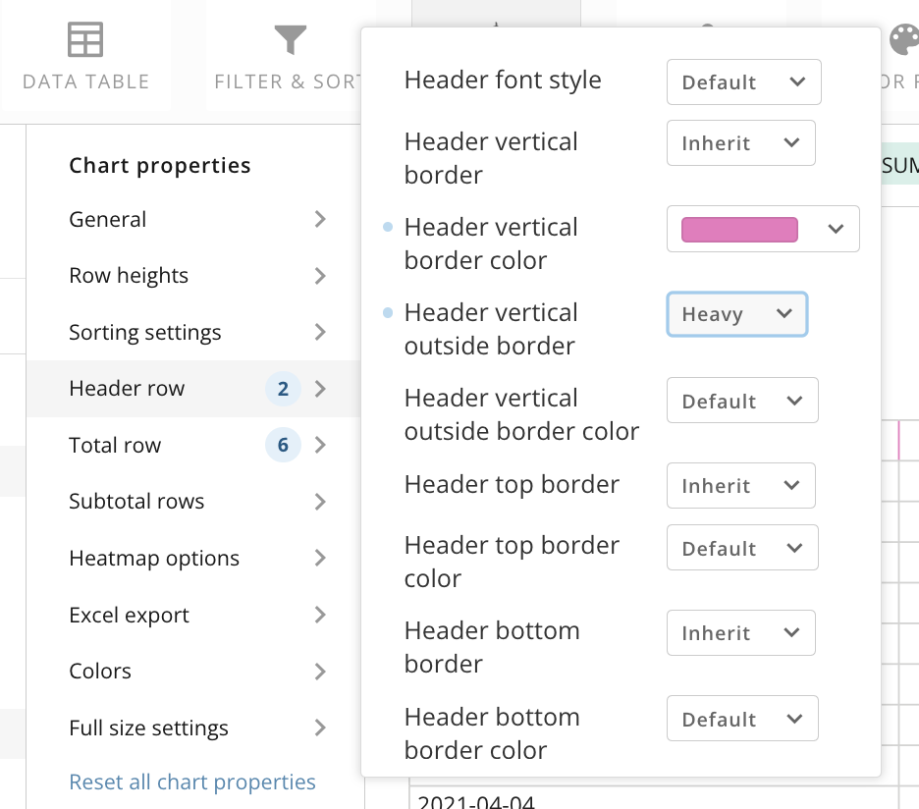Select the Subtotal rows menu item
The height and width of the screenshot is (809, 919).
[136, 502]
